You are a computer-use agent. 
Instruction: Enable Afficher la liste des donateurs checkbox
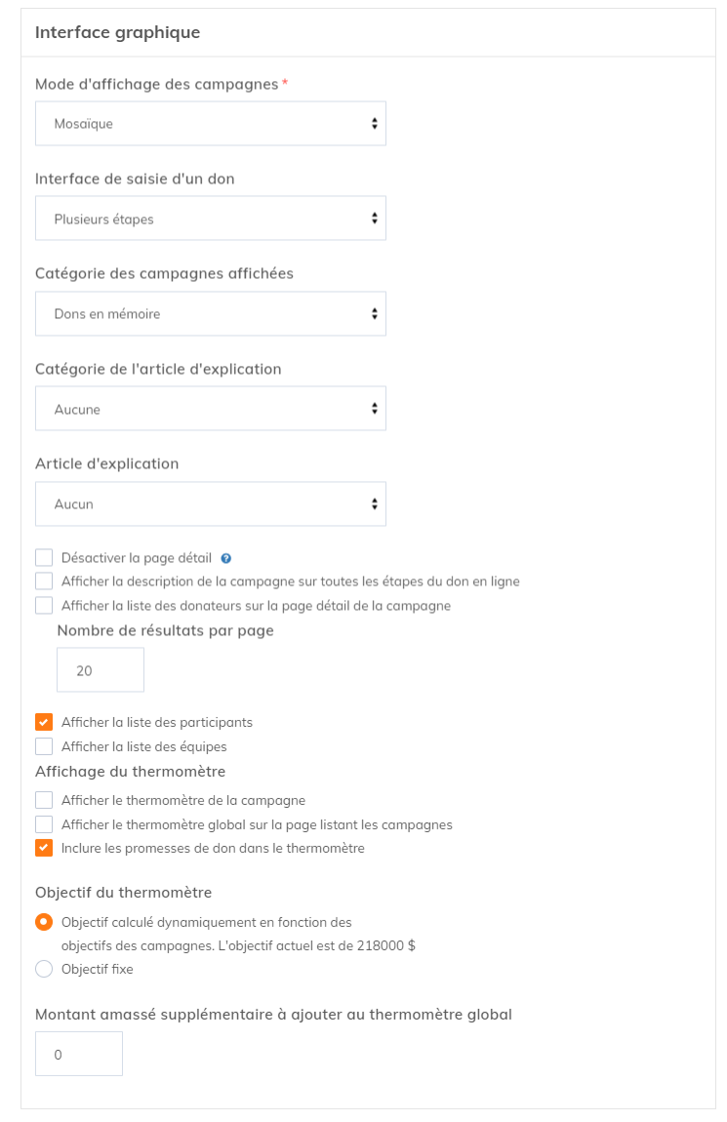point(44,605)
